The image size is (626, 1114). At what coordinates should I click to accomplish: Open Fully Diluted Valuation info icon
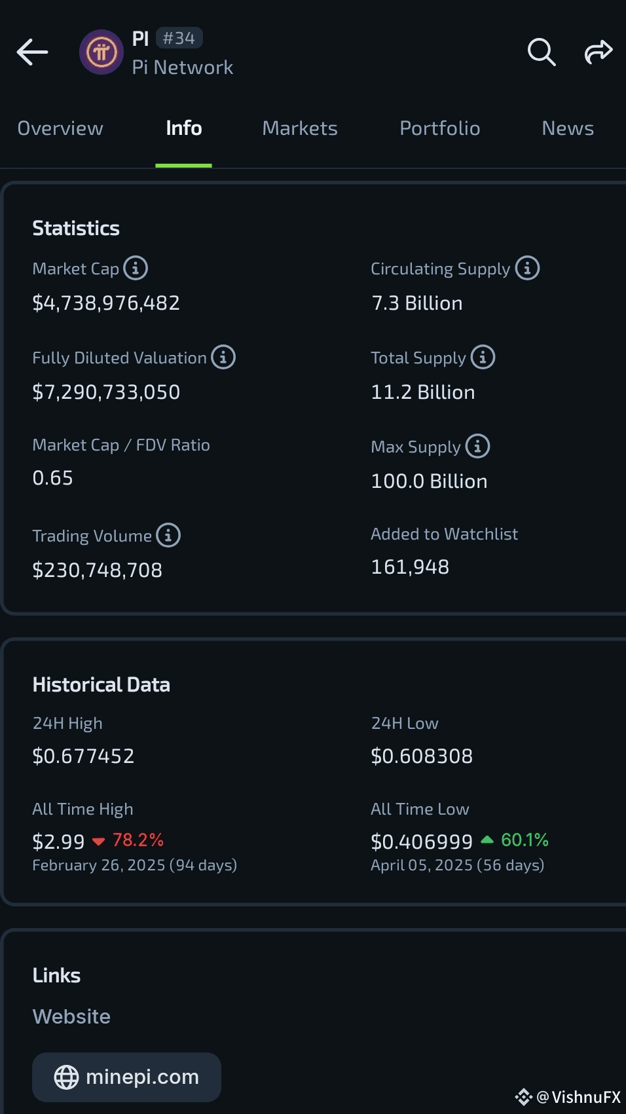pyautogui.click(x=223, y=357)
